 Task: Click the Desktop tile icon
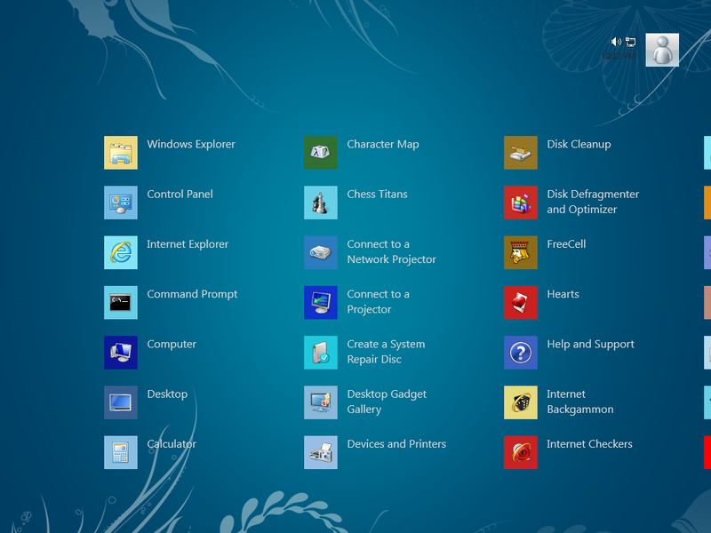pos(121,402)
